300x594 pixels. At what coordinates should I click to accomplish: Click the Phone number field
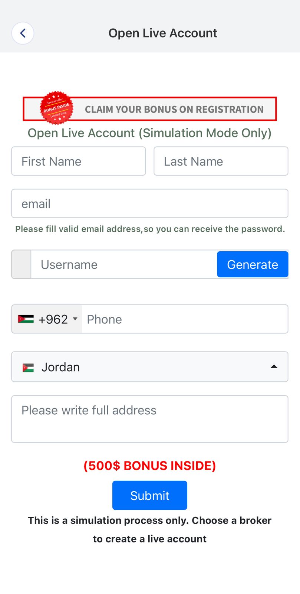pos(185,319)
